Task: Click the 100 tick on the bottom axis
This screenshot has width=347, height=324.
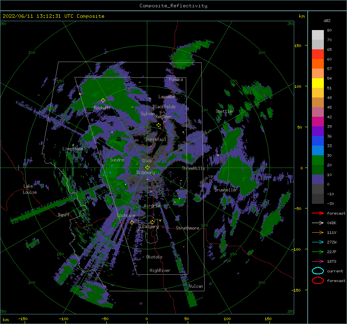Action: click(x=227, y=319)
